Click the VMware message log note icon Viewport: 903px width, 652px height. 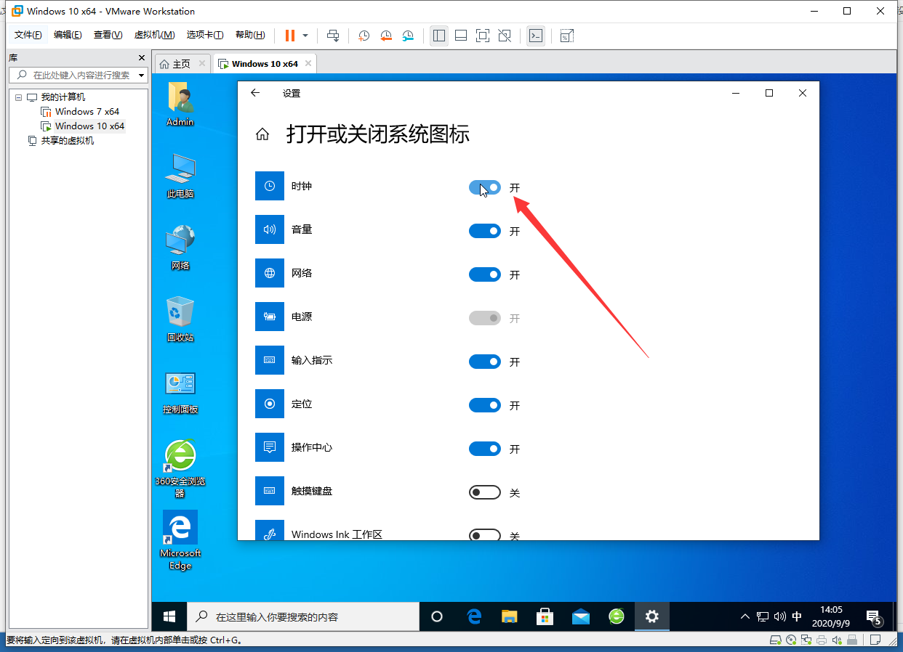[875, 640]
